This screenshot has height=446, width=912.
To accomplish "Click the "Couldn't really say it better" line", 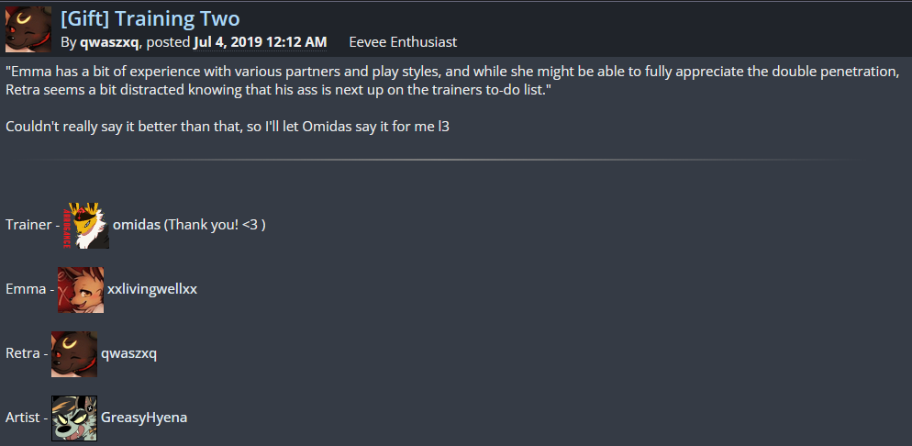I will 227,126.
